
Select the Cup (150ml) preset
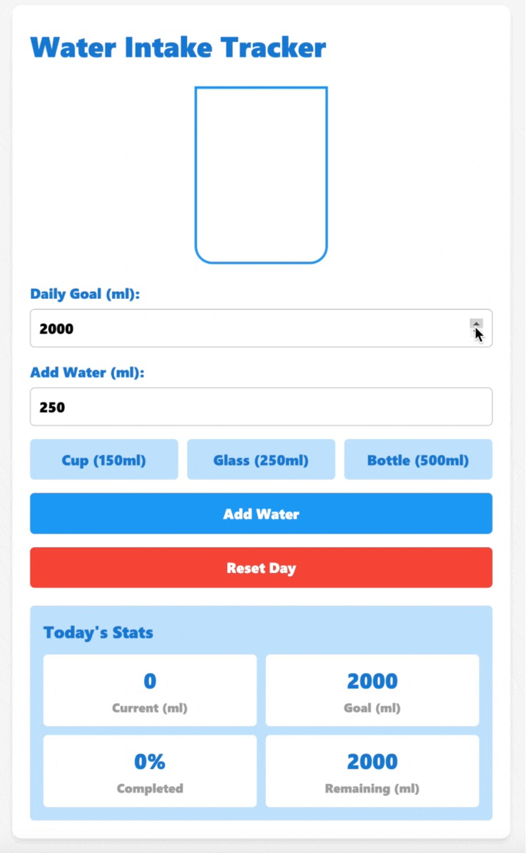(104, 459)
